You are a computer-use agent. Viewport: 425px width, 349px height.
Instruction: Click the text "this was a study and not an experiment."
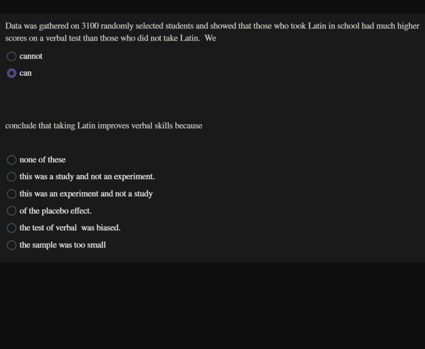[x=87, y=176]
